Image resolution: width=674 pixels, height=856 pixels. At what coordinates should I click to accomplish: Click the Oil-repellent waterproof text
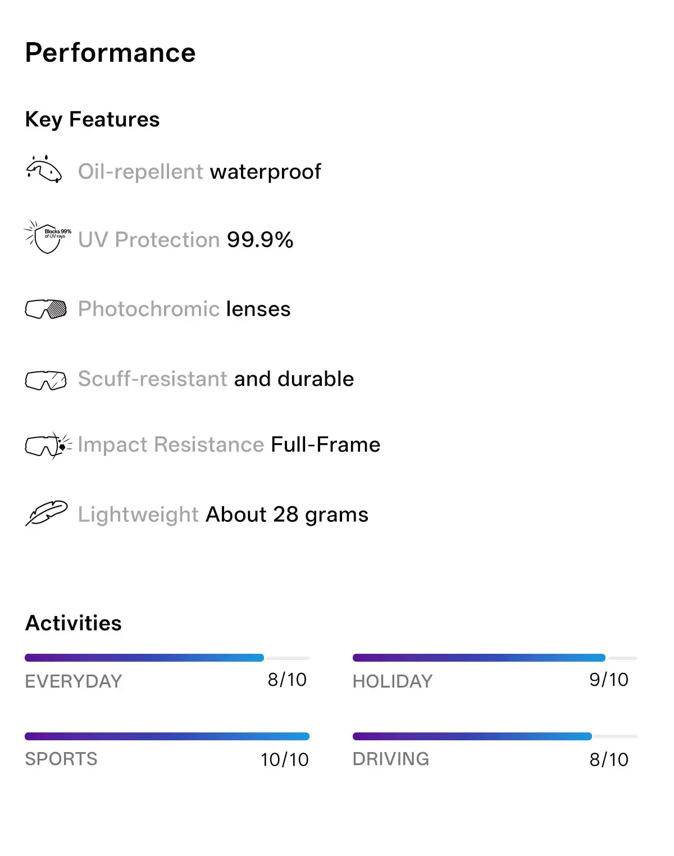pos(199,172)
